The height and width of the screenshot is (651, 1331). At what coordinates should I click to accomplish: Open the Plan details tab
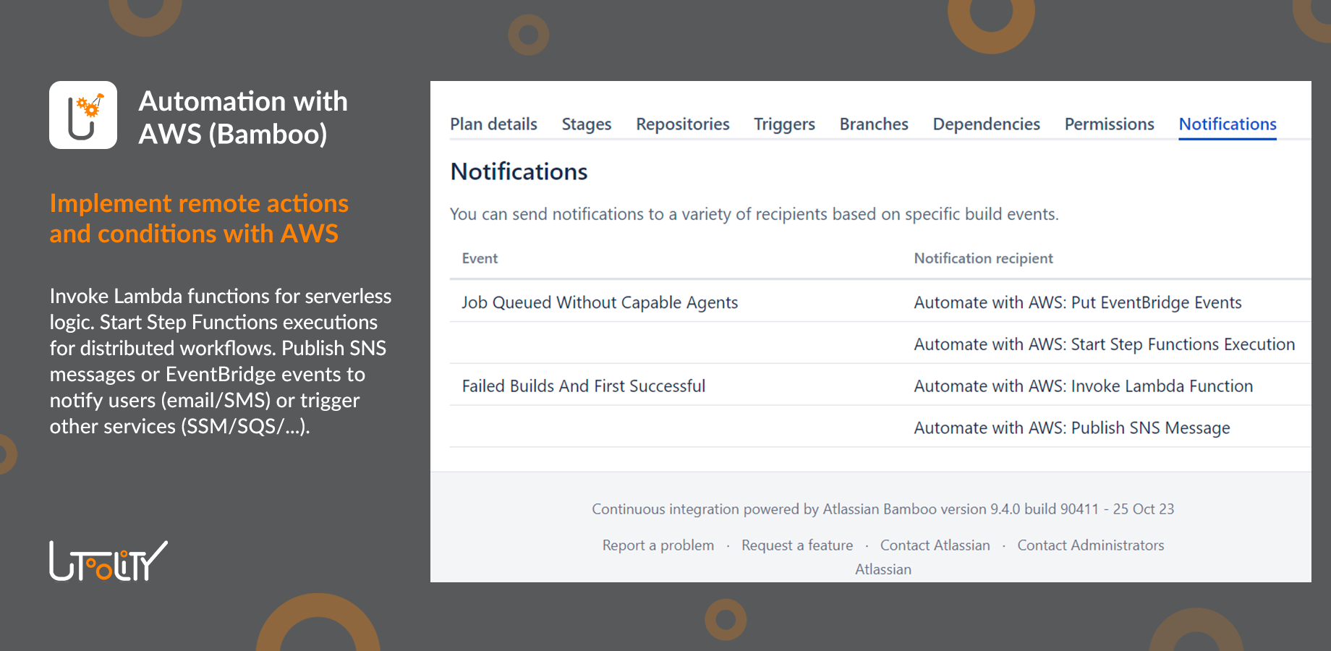coord(493,124)
